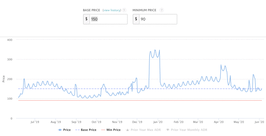Click the BASE PRICE label

click(91, 10)
